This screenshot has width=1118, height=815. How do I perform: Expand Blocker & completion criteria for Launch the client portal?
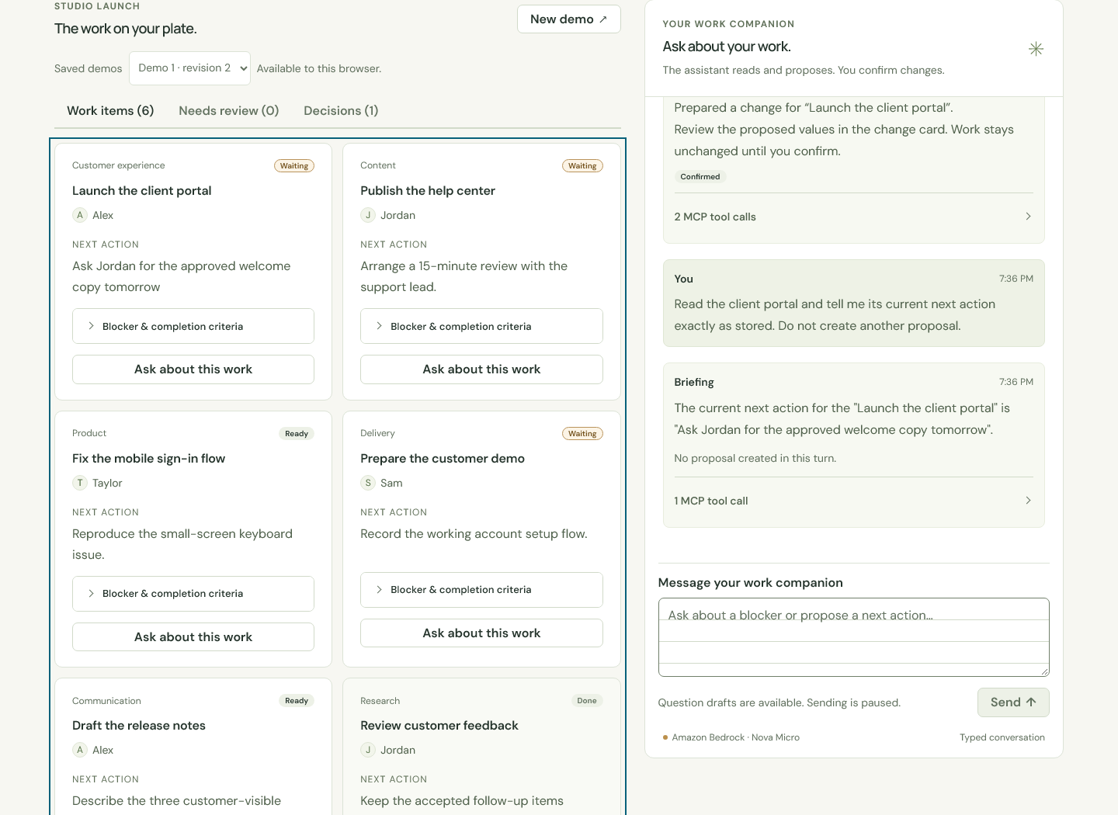tap(193, 326)
